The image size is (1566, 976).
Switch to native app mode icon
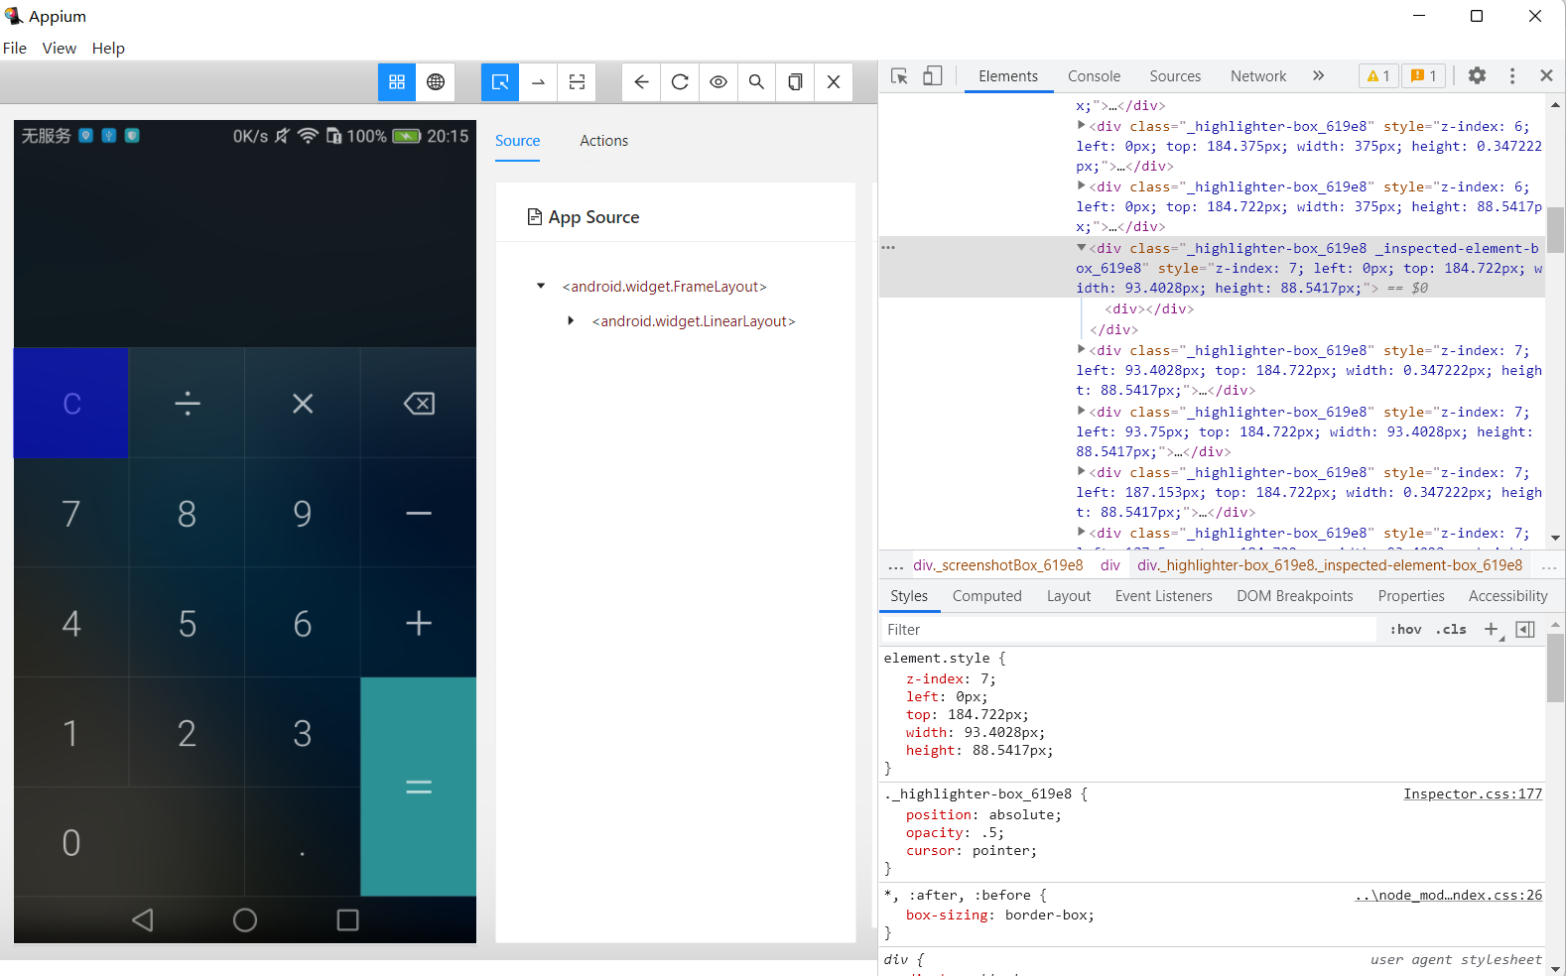(x=397, y=82)
